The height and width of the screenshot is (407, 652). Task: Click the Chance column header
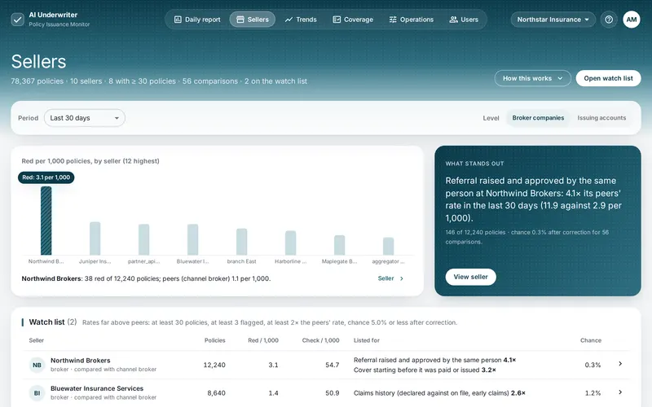(x=591, y=340)
